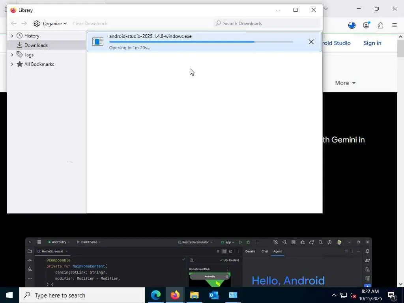Click the Run play icon in the Studio screenshot
The width and height of the screenshot is (404, 303).
click(x=240, y=242)
